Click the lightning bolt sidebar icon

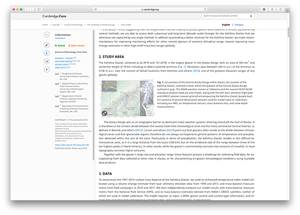pyautogui.click(x=46, y=70)
